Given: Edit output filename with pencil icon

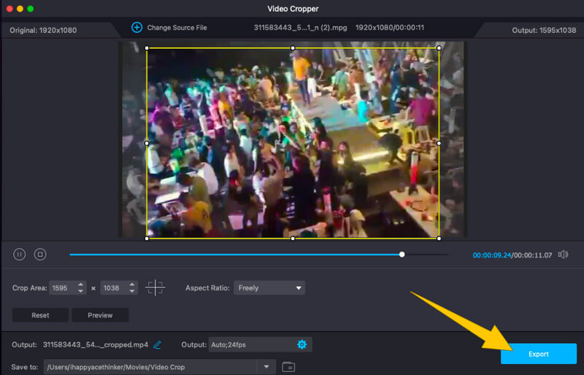Looking at the screenshot, I should coord(158,344).
